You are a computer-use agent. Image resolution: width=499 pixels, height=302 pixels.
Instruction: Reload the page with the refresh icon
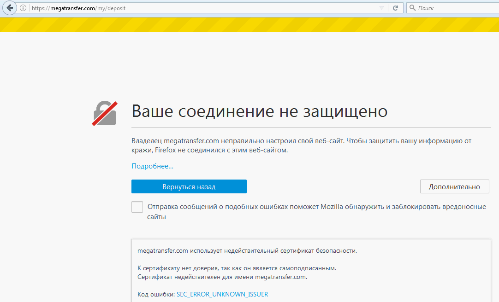point(395,8)
